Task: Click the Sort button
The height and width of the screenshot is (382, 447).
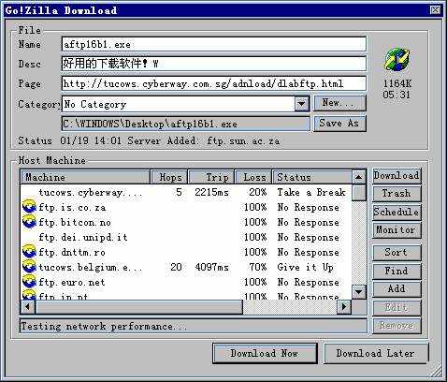Action: [x=397, y=252]
